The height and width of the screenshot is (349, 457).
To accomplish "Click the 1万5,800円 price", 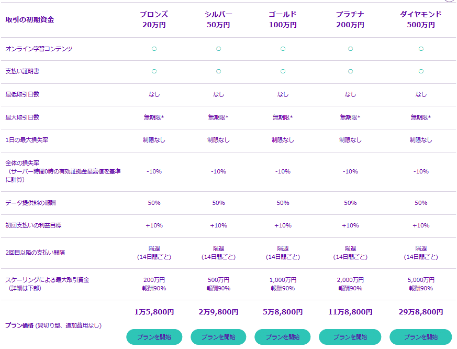I will (154, 312).
